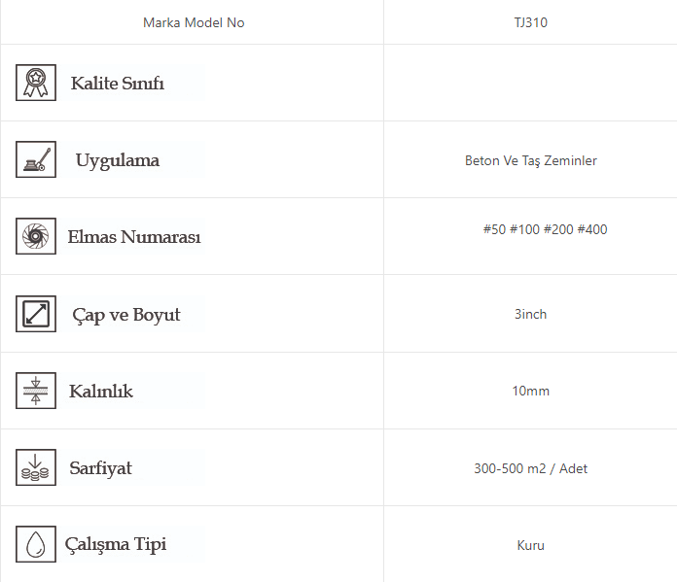Click the diamond grit disc icon
This screenshot has height=582, width=677.
[x=36, y=236]
